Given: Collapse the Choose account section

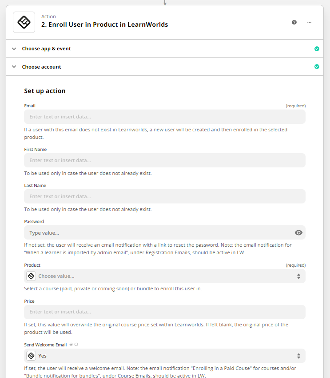Looking at the screenshot, I should coord(14,66).
